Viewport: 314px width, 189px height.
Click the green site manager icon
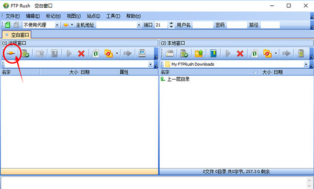7,25
